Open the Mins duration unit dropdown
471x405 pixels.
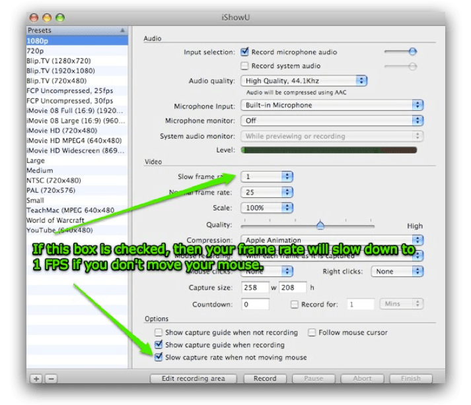pyautogui.click(x=402, y=303)
